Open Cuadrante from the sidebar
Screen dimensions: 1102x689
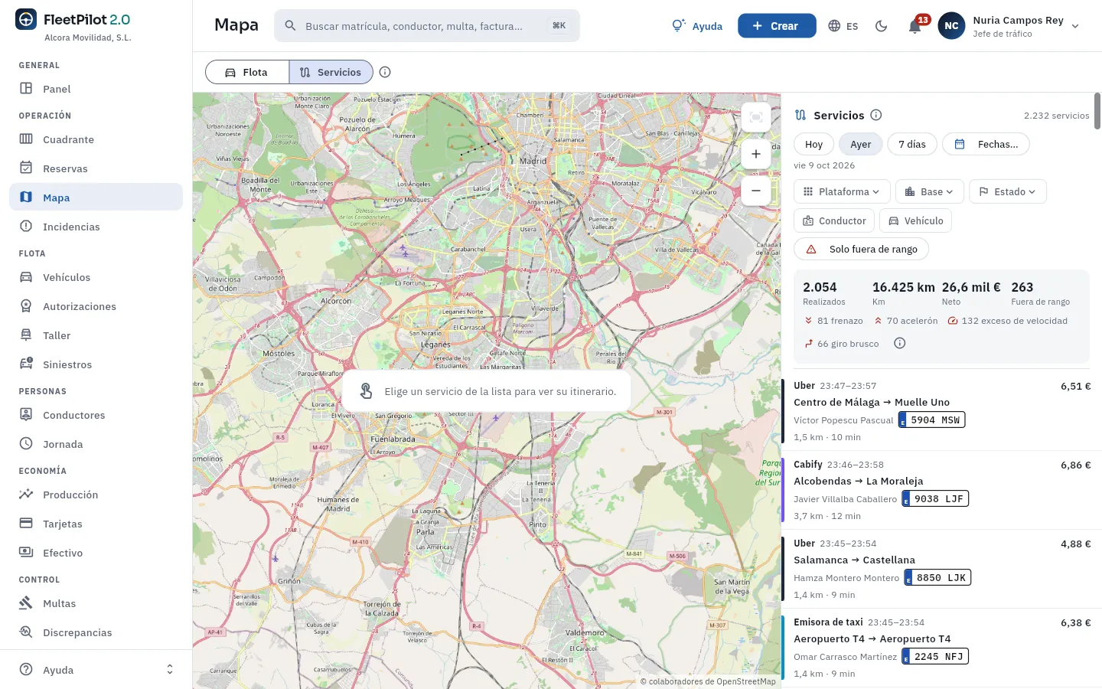point(96,139)
